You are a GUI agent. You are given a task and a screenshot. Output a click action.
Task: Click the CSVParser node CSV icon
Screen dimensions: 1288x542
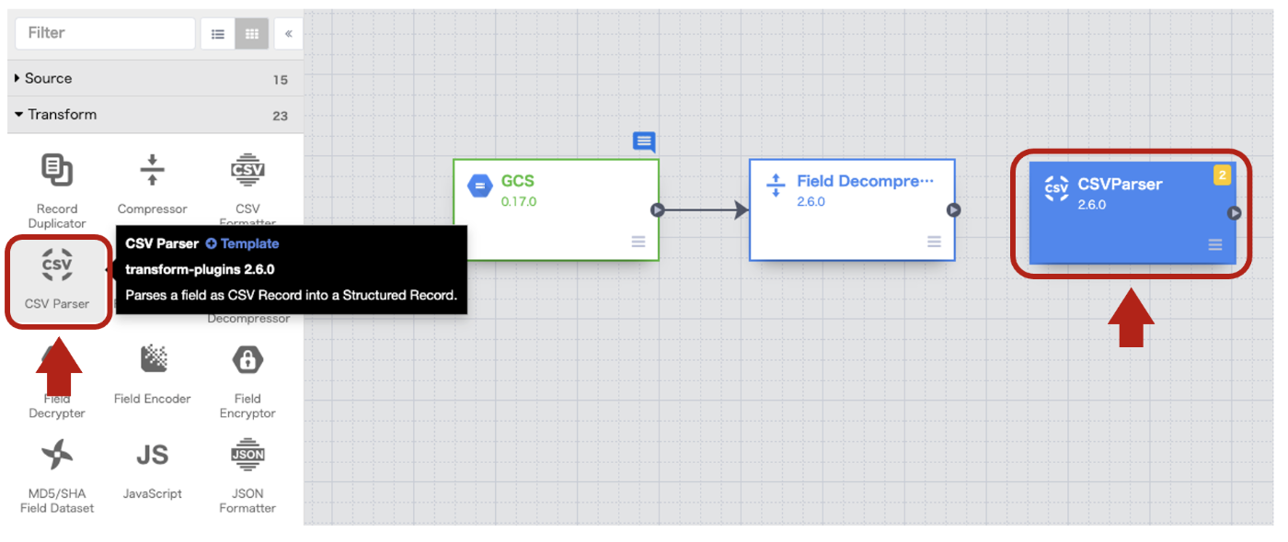point(1057,189)
